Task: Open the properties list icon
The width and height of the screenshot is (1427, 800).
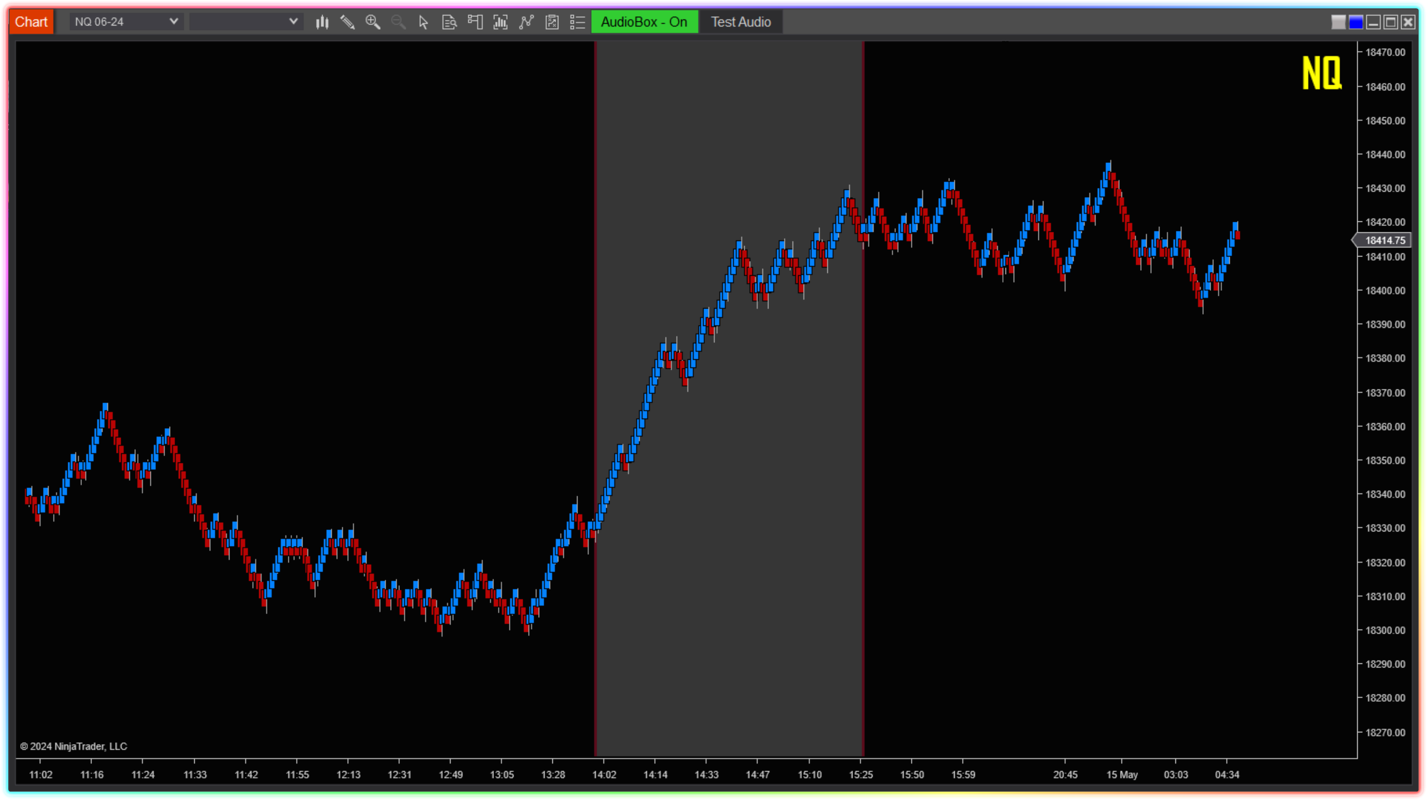Action: point(577,22)
